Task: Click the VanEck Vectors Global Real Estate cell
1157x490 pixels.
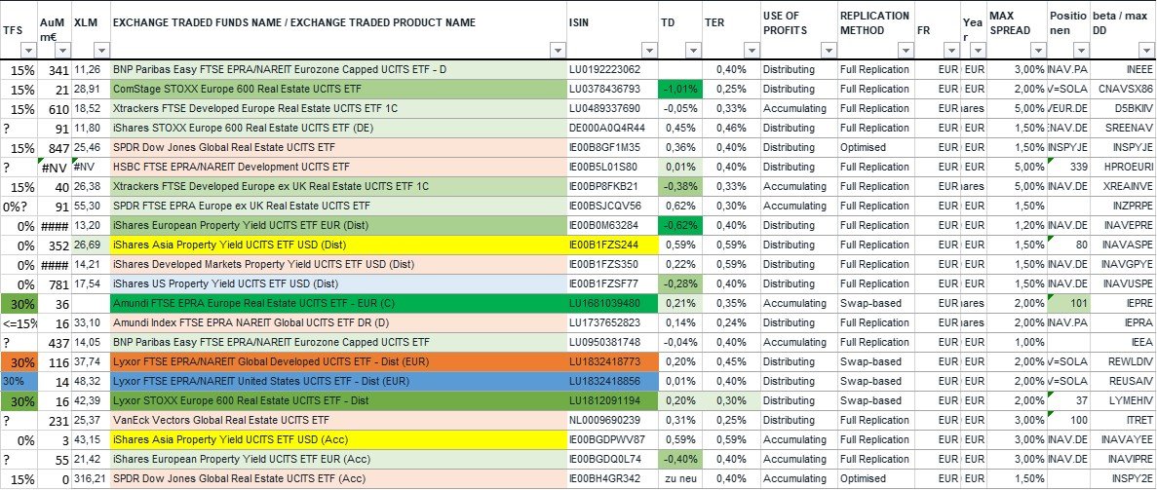Action: [336, 420]
